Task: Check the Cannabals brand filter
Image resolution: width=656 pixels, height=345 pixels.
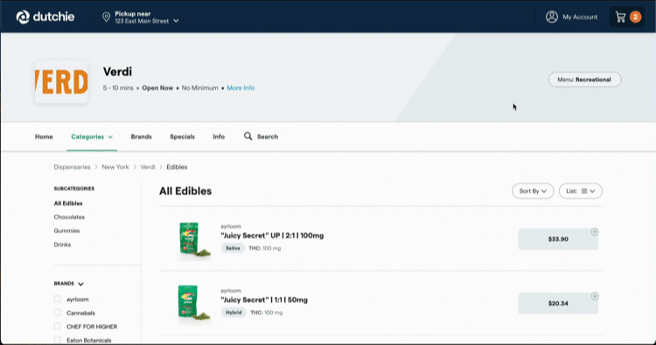Action: click(x=58, y=313)
